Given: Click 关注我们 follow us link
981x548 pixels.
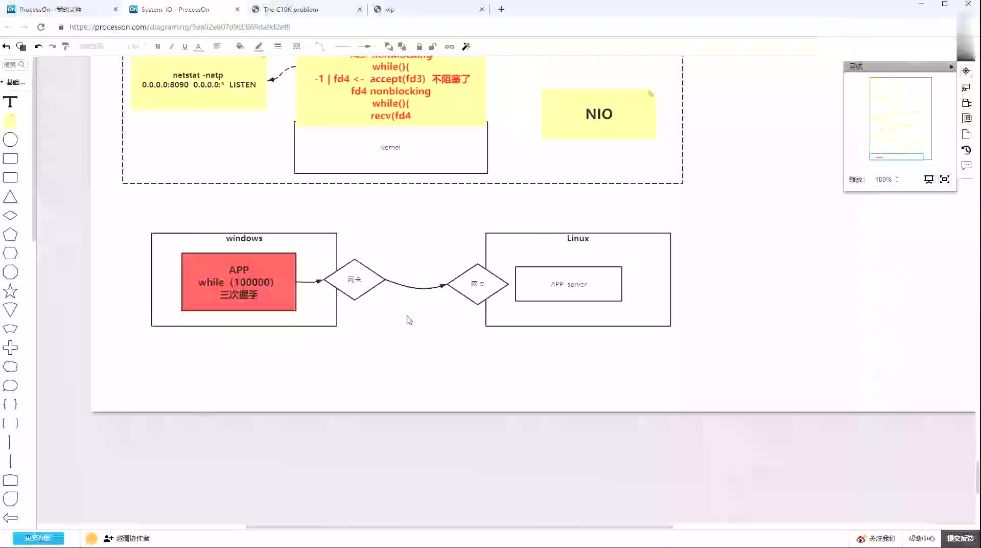Looking at the screenshot, I should 876,538.
